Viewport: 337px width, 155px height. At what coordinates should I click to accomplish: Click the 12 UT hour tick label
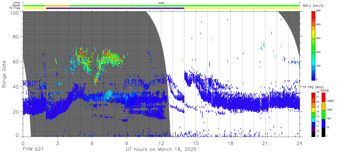click(161, 143)
